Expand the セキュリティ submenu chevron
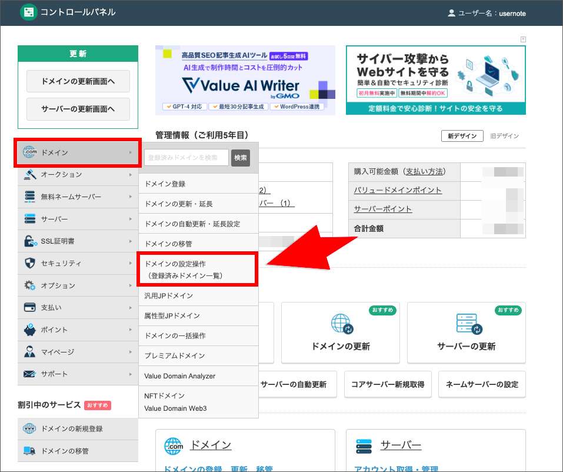The width and height of the screenshot is (563, 472). pos(131,263)
